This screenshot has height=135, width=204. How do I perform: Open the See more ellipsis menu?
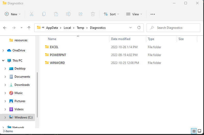click(153, 14)
